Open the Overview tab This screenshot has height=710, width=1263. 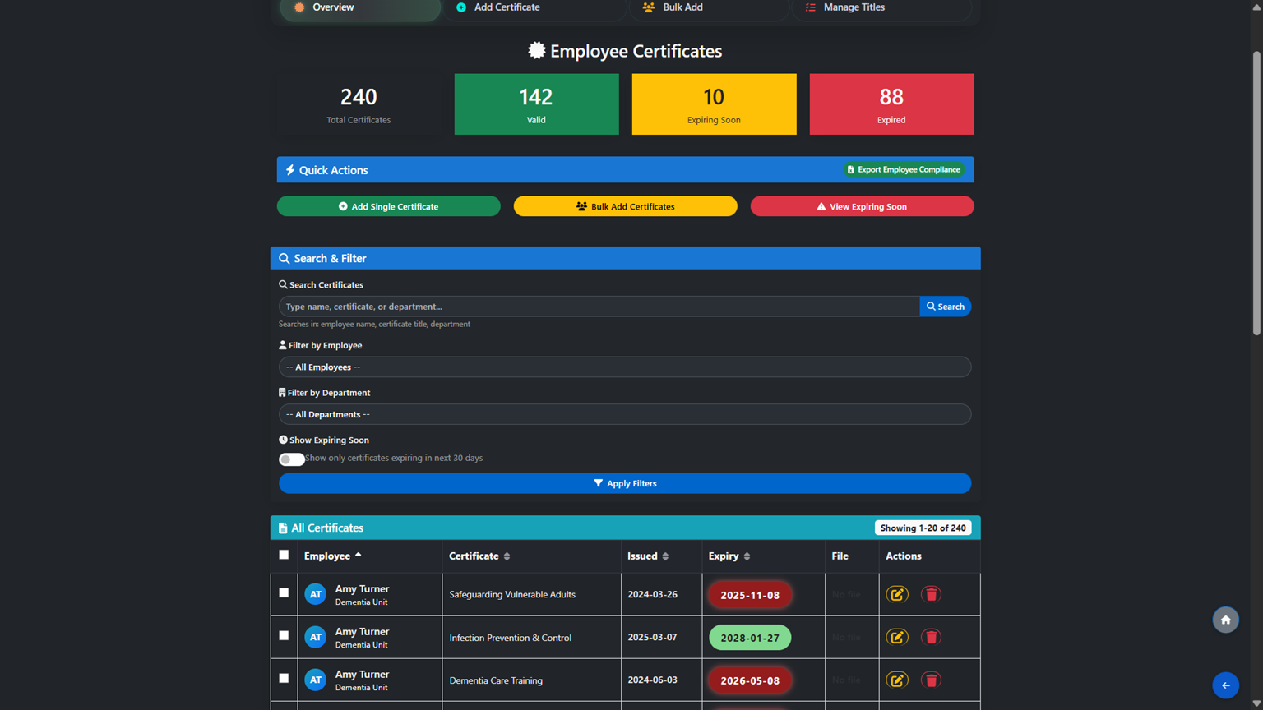[360, 8]
